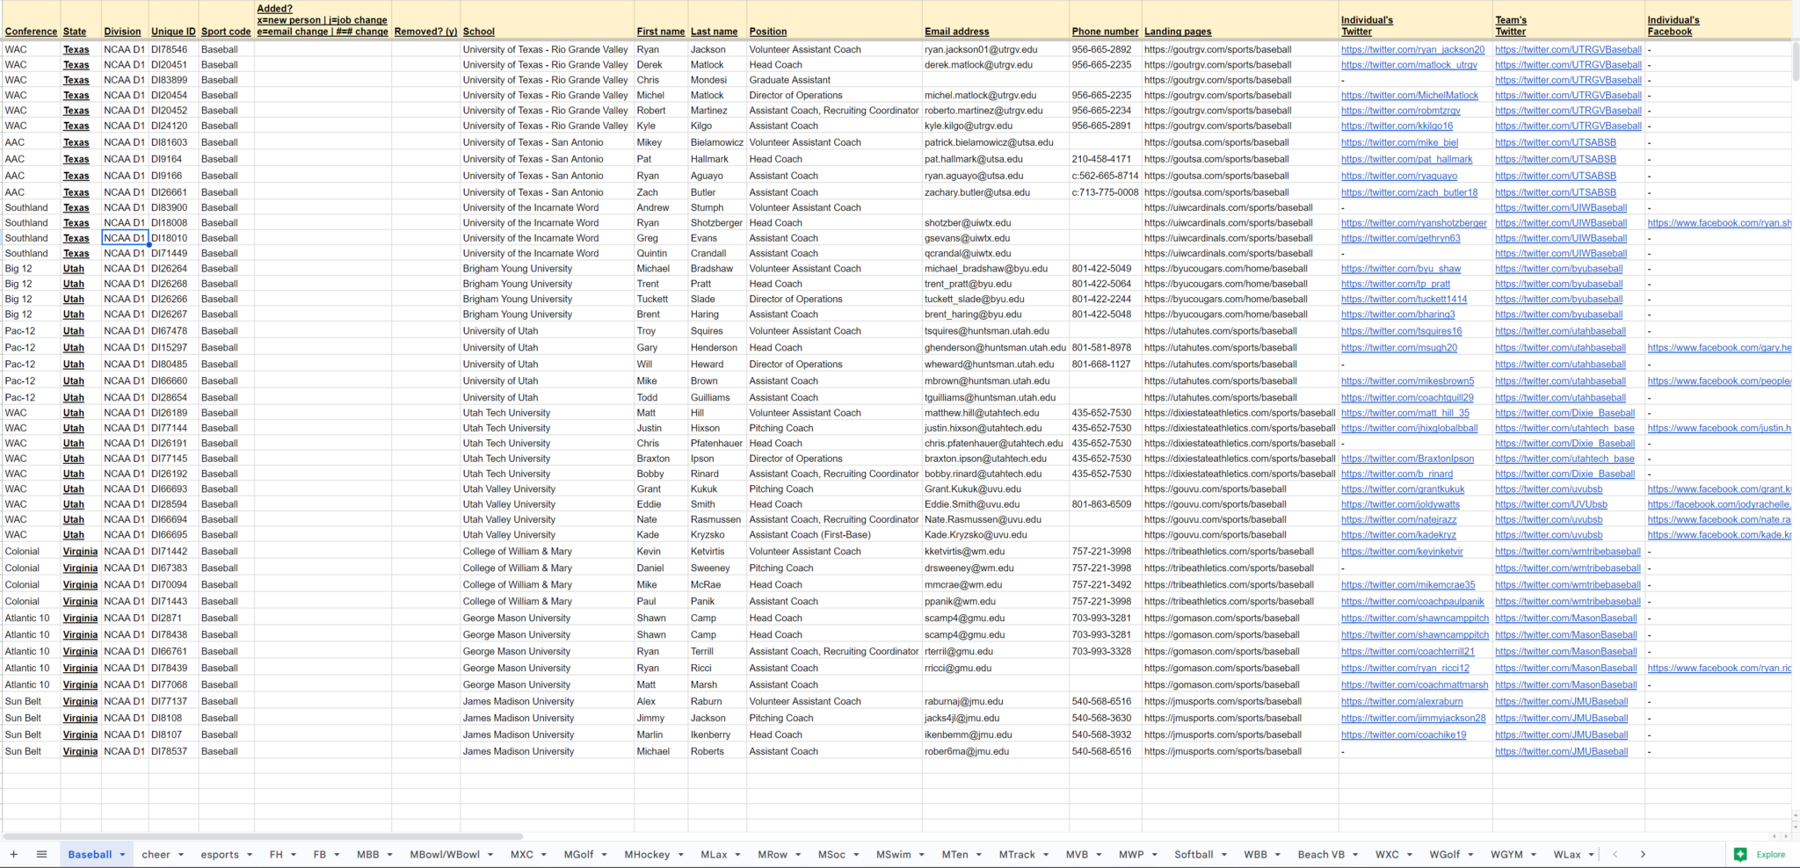The image size is (1800, 868).
Task: Switch to the MBB sheet tab
Action: 369,854
